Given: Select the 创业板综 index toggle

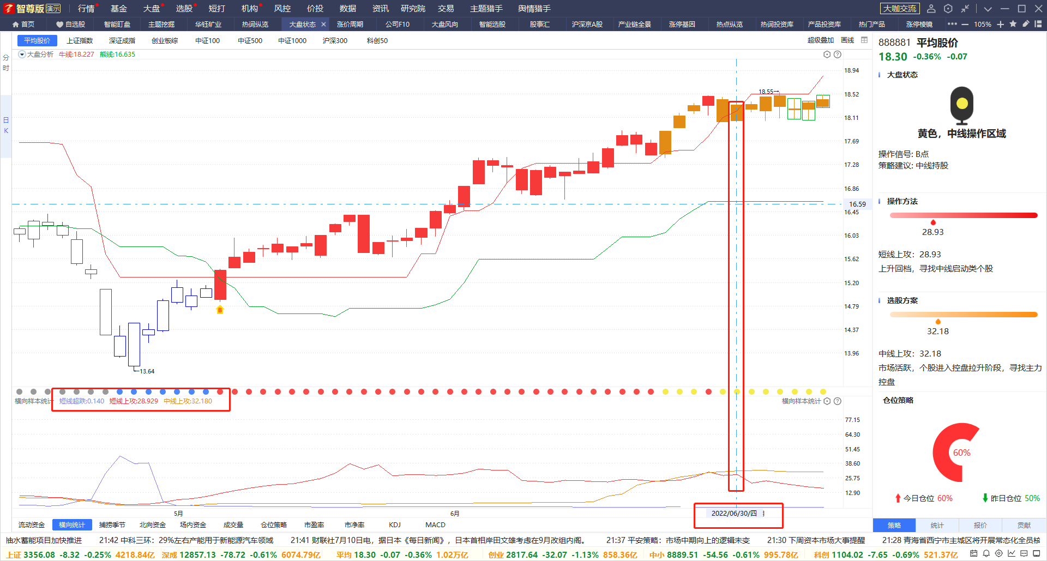Looking at the screenshot, I should tap(165, 41).
